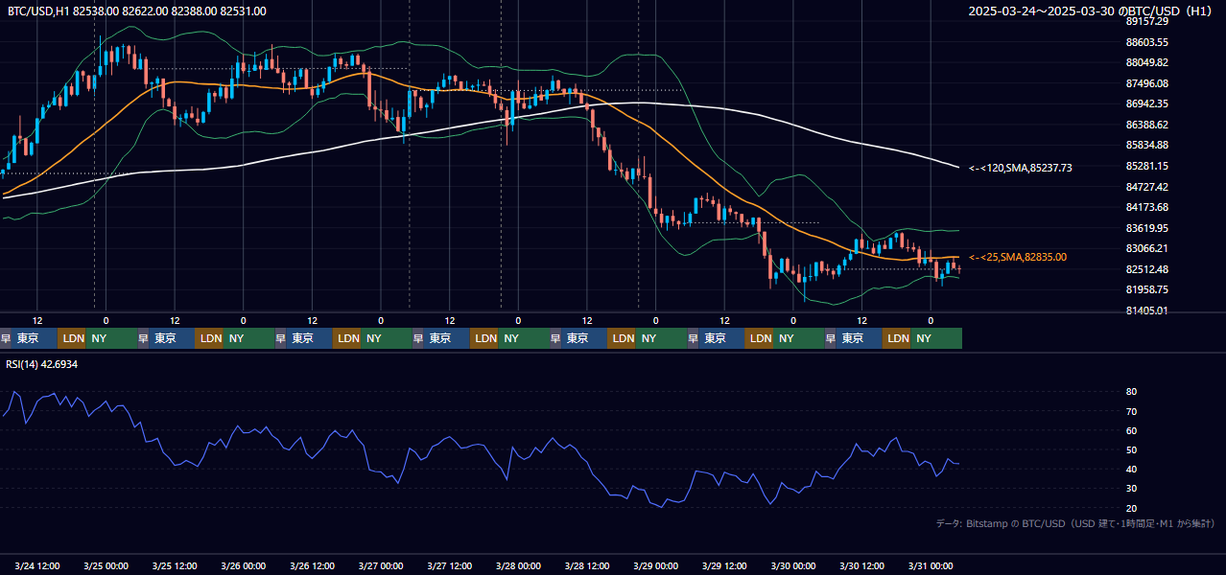Click RSI scale value 50
The image size is (1226, 575).
coord(1132,449)
